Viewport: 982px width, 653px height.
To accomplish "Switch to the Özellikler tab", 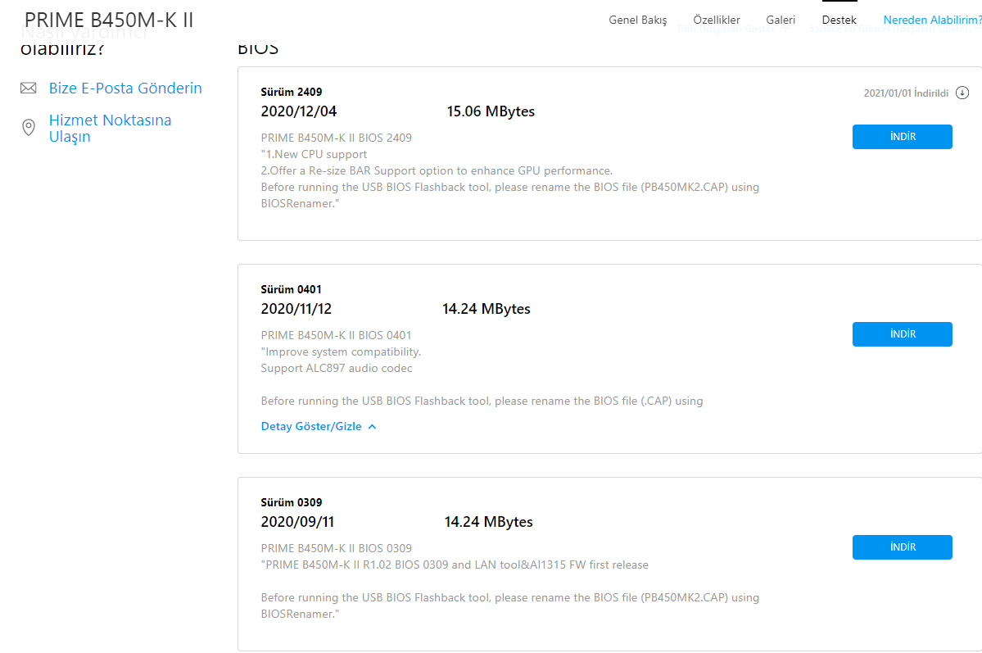I will tap(717, 20).
